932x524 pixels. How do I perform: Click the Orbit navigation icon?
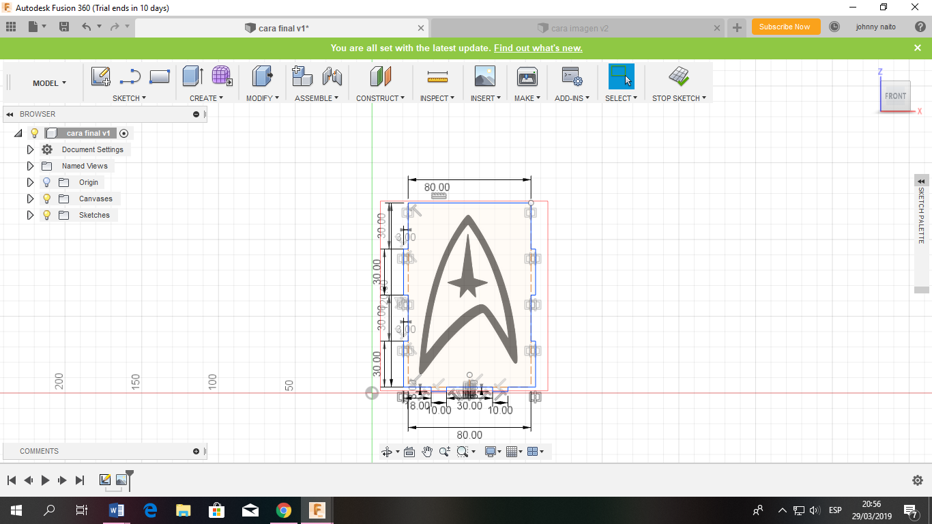[x=387, y=452]
